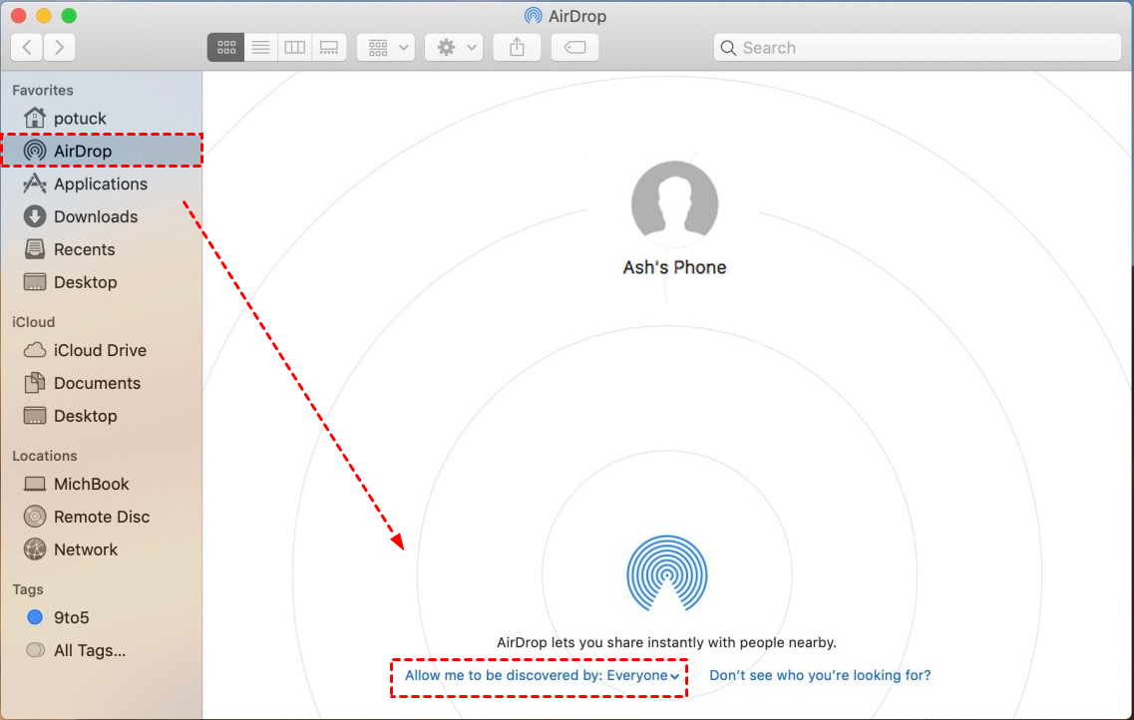Viewport: 1134px width, 720px height.
Task: Click the iCloud section header
Action: 33,322
